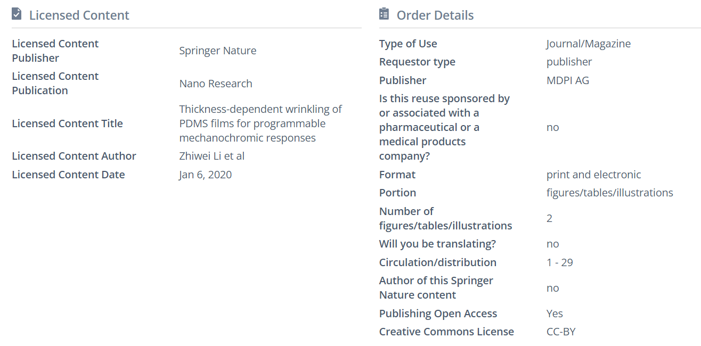Click the figures/tables/illustrations portion value
This screenshot has width=701, height=346.
pos(609,193)
